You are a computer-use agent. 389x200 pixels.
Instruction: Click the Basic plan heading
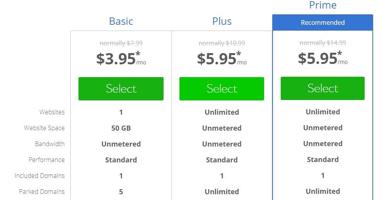coord(121,21)
